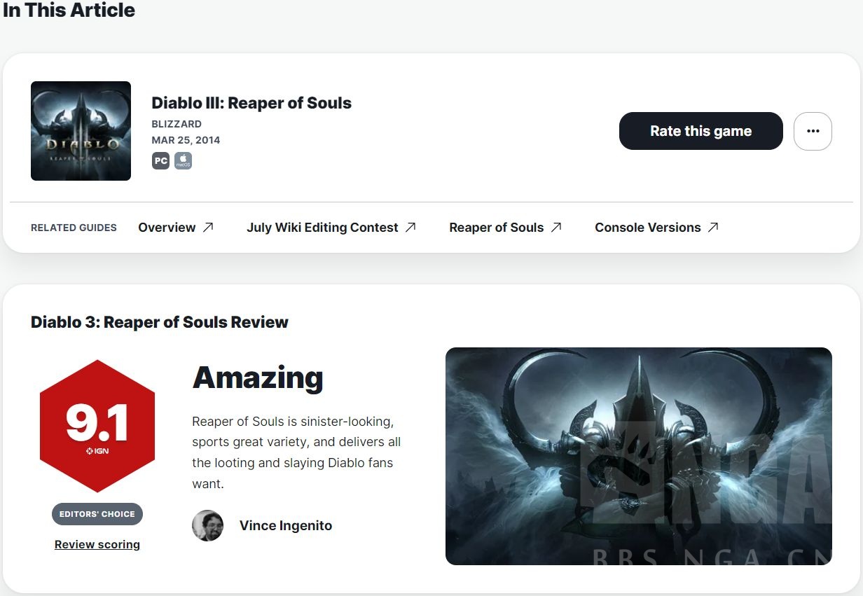This screenshot has width=863, height=596.
Task: Click the In This Article heading
Action: pyautogui.click(x=69, y=11)
